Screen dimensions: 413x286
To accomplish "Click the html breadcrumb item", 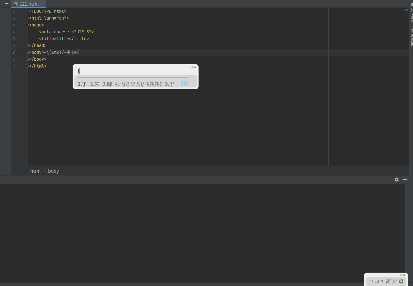I will click(35, 171).
